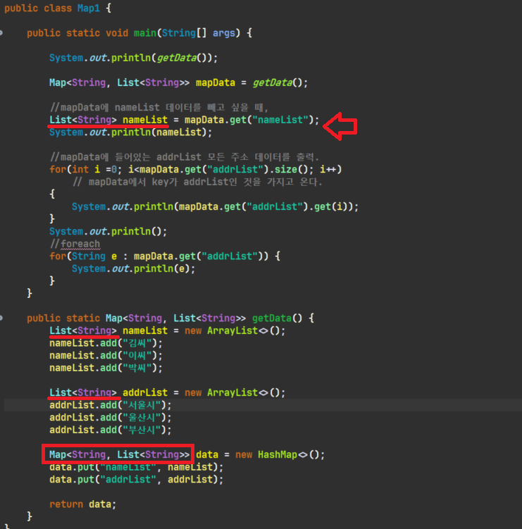This screenshot has height=529, width=522.
Task: Click "String e" in the foreach loop
Action: click(x=94, y=256)
